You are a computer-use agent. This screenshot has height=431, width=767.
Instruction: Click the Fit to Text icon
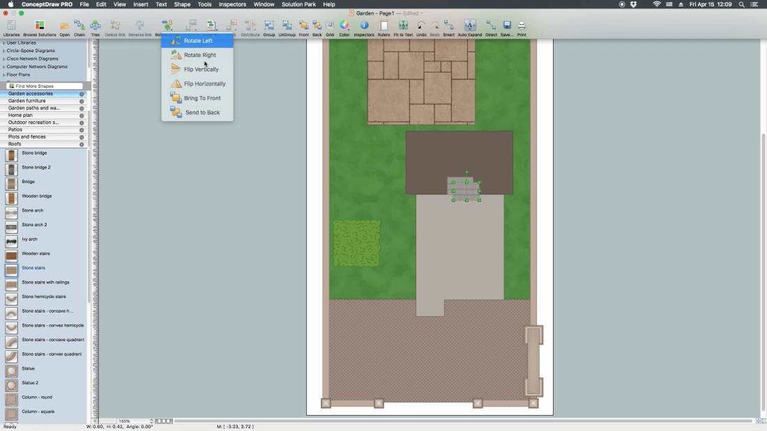click(403, 27)
